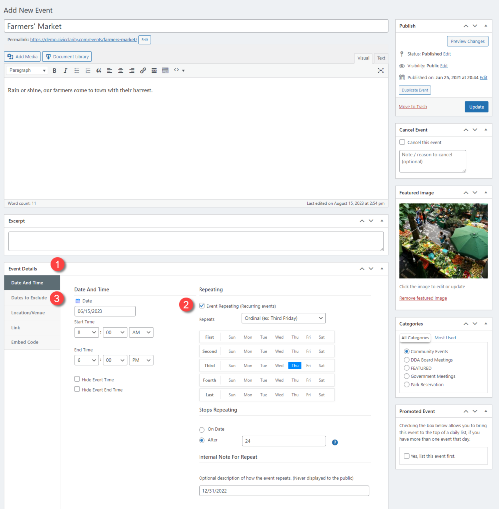Insert a hyperlink using the toolbar
Image resolution: width=499 pixels, height=509 pixels.
143,70
